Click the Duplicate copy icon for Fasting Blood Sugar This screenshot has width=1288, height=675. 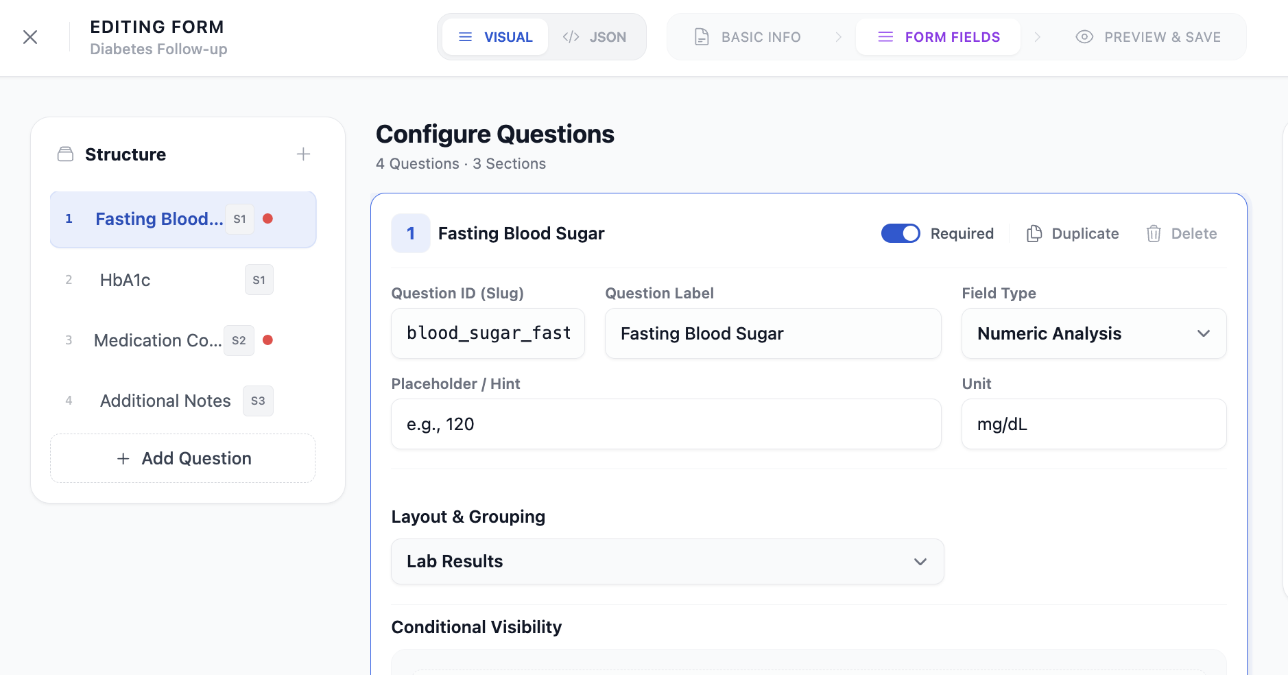(x=1035, y=233)
